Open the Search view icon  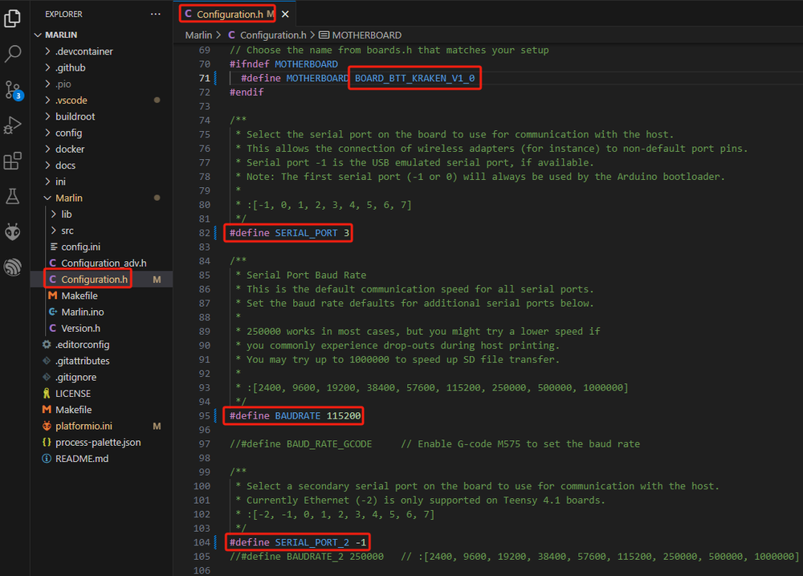click(x=13, y=54)
